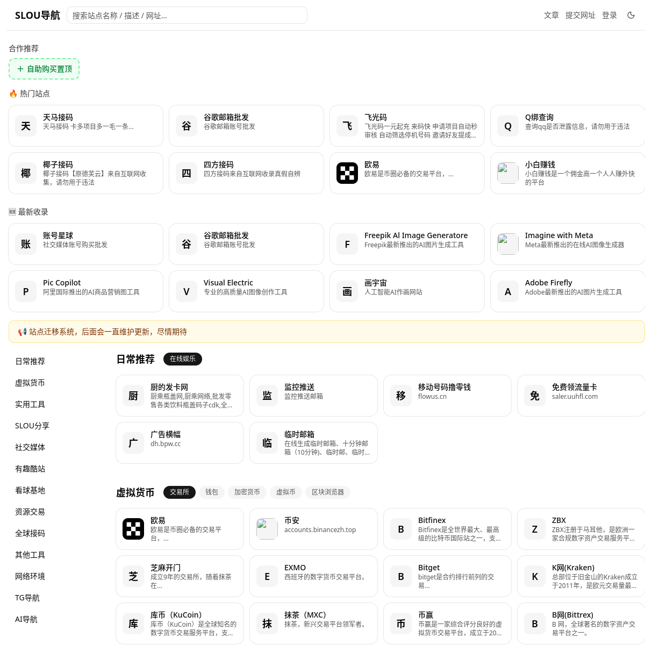Go to 有趣酷站 in sidebar
This screenshot has width=645, height=645.
pos(30,469)
